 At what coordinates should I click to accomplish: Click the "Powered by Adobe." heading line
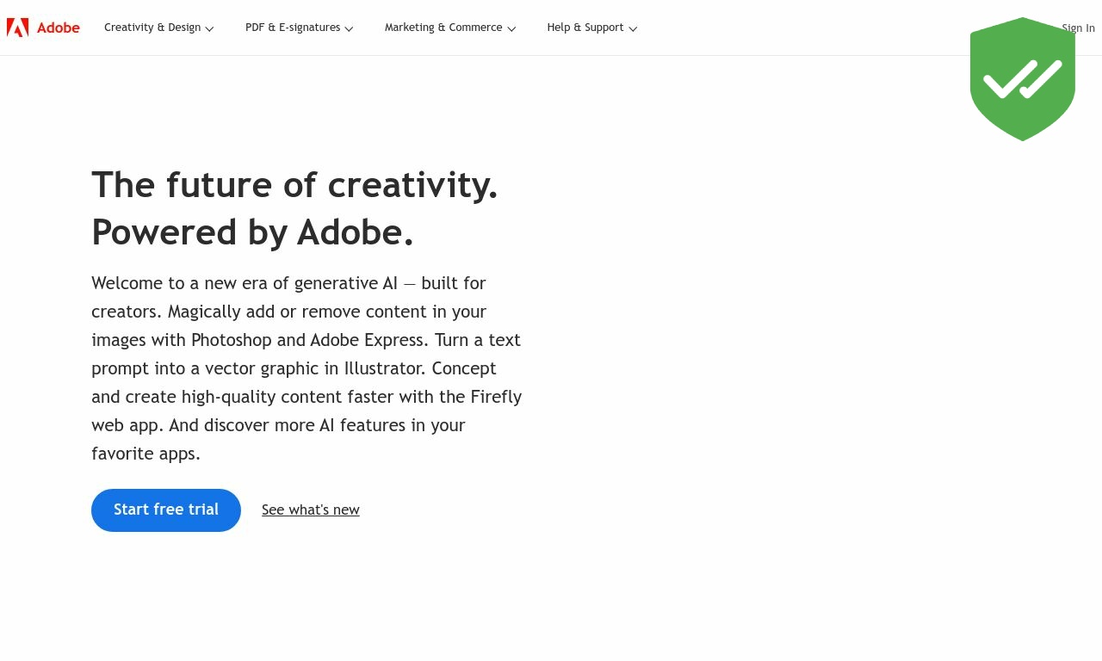click(x=252, y=232)
